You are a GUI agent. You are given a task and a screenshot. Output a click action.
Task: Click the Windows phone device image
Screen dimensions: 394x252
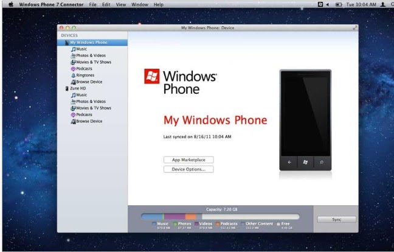coord(305,120)
